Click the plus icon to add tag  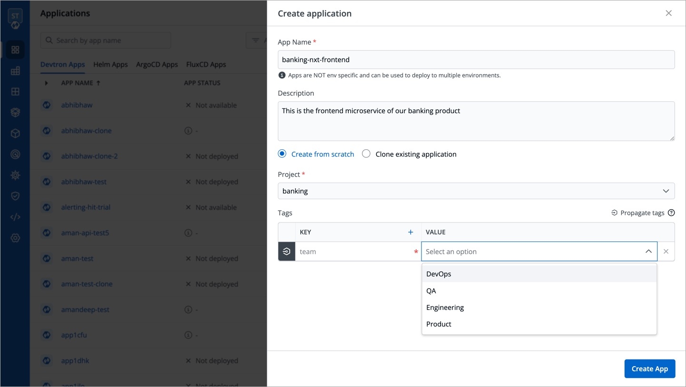click(411, 232)
